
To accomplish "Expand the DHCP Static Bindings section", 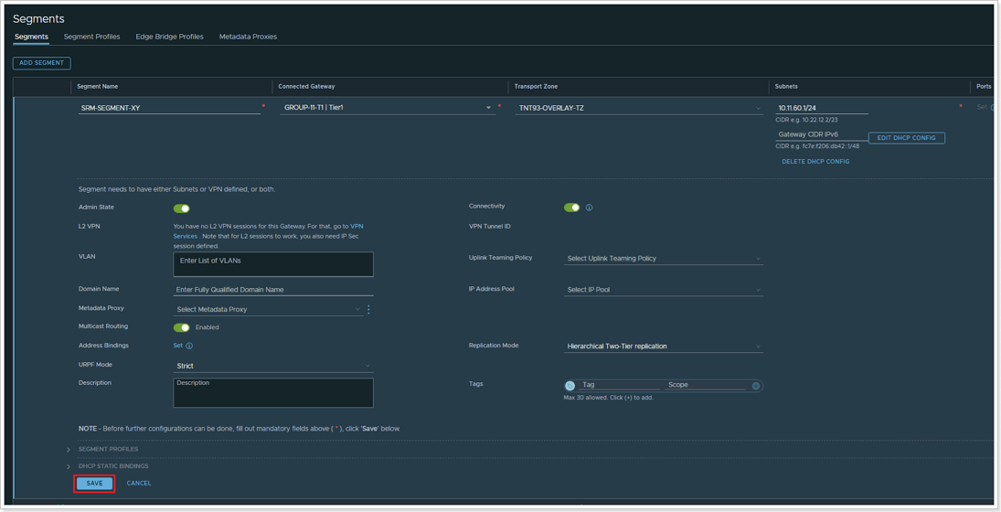I will coord(69,466).
